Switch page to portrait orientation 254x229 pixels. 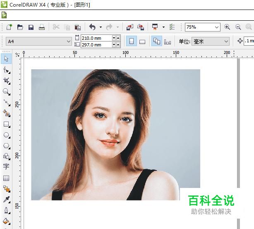pos(132,41)
